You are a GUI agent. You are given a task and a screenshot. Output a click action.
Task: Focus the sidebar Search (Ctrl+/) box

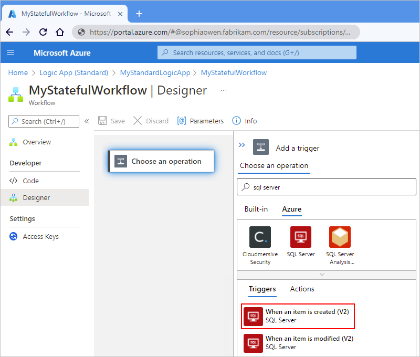44,121
